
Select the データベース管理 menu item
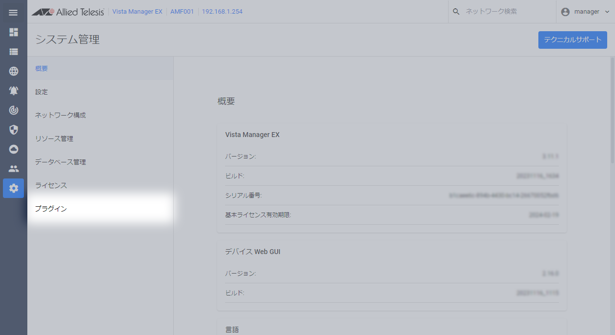(100, 162)
